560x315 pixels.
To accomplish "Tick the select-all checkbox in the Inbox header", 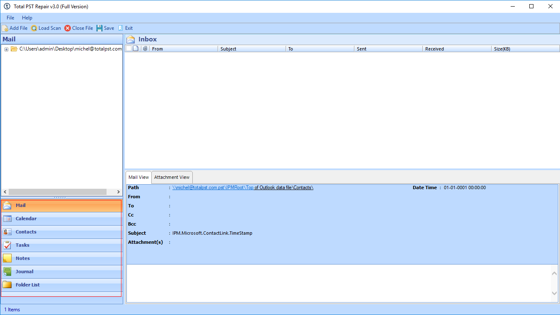I will click(x=128, y=48).
